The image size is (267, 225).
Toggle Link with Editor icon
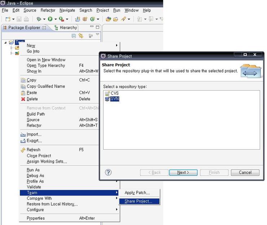click(x=81, y=36)
